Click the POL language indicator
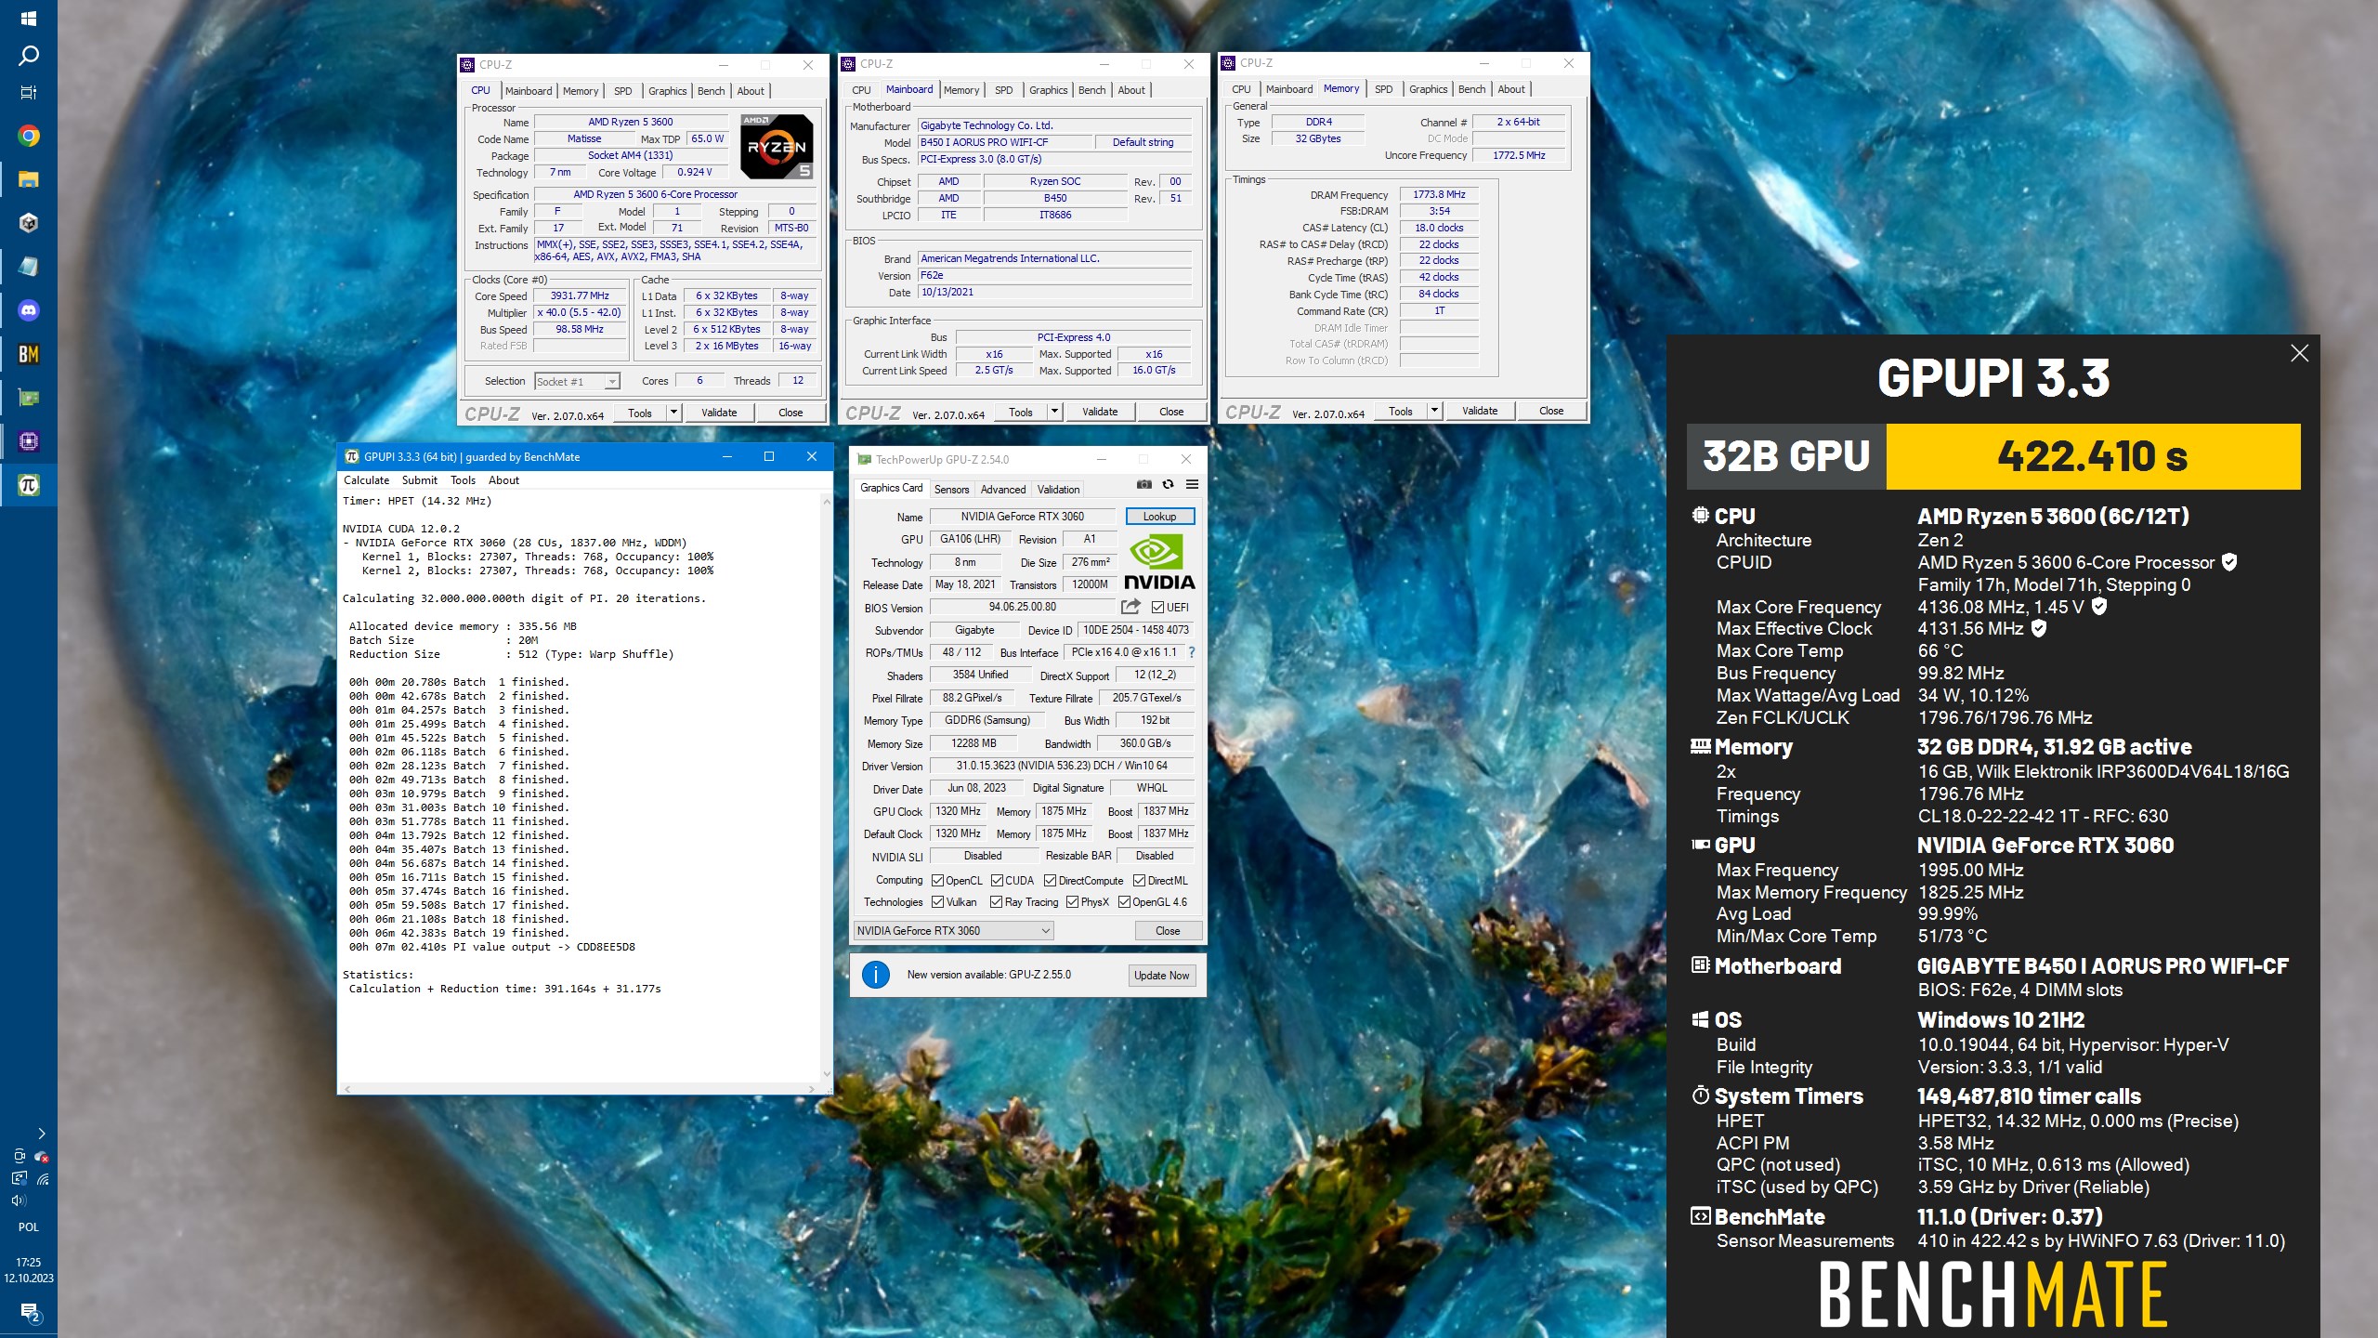The width and height of the screenshot is (2378, 1338). tap(29, 1227)
